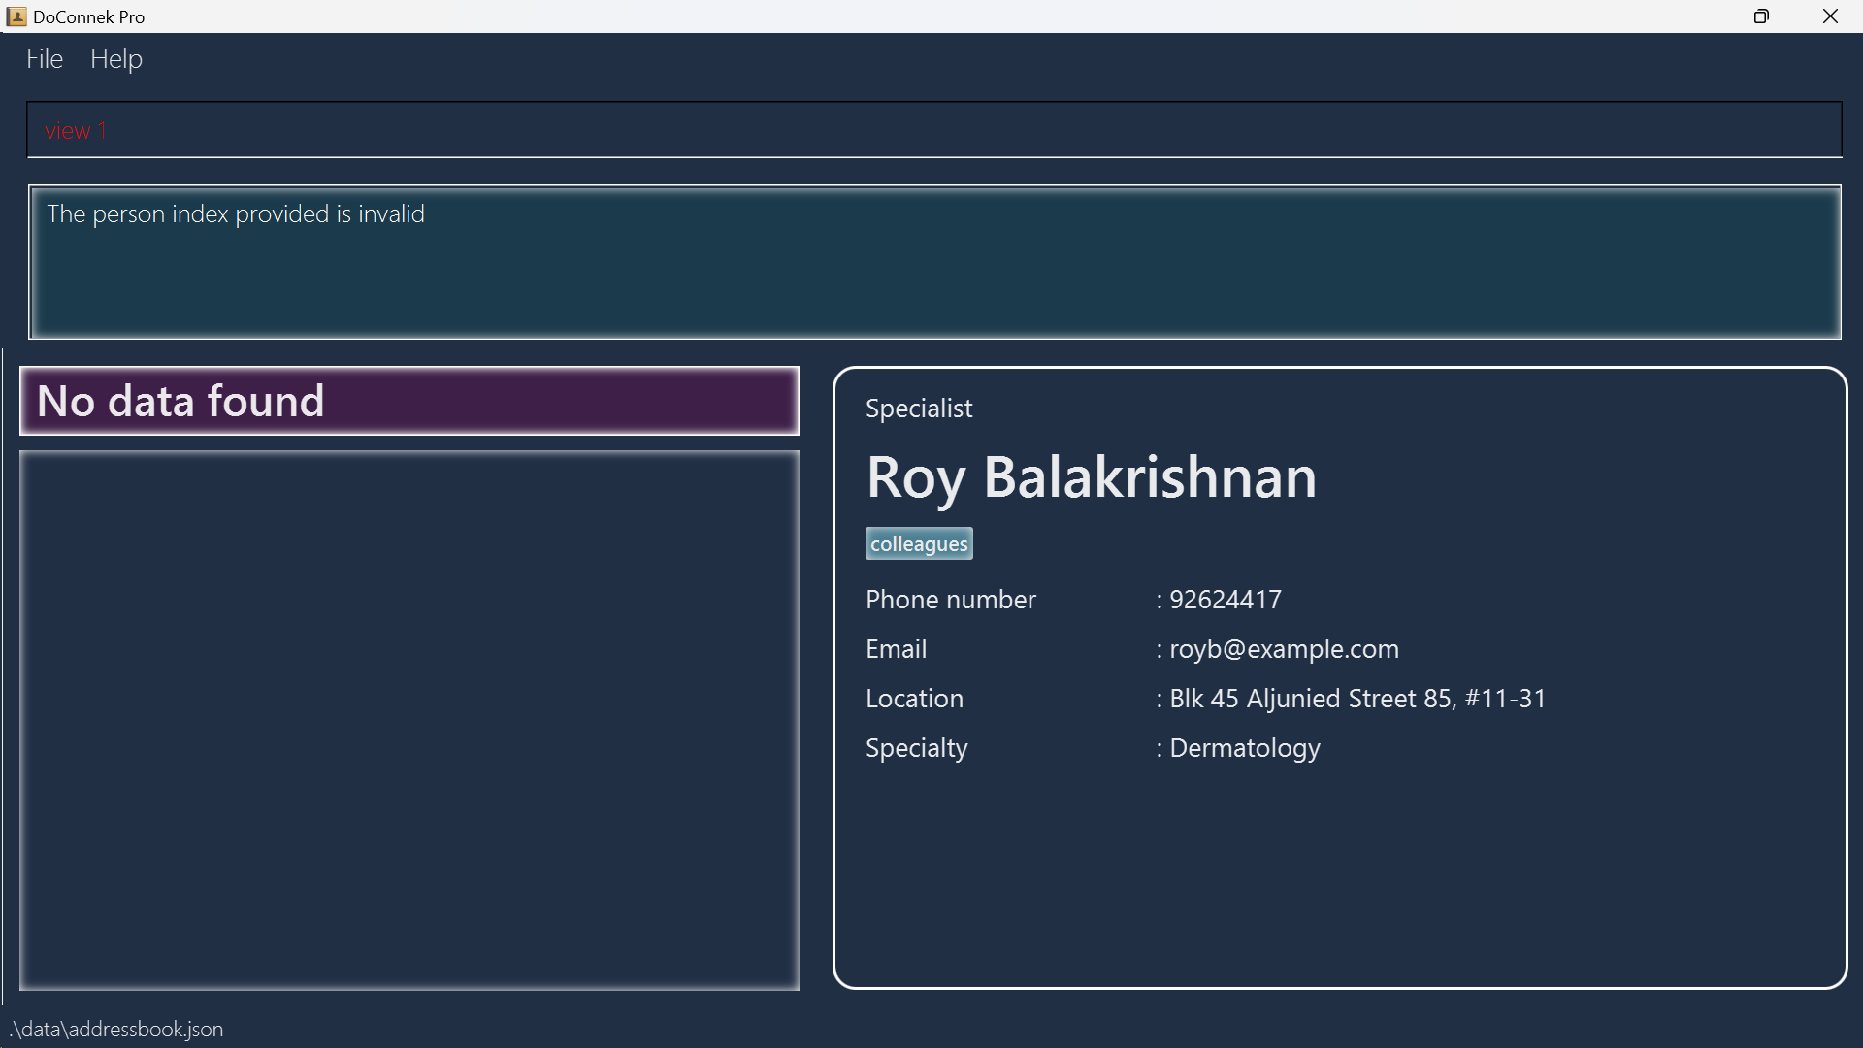
Task: Click the email royb@example.com
Action: point(1284,649)
